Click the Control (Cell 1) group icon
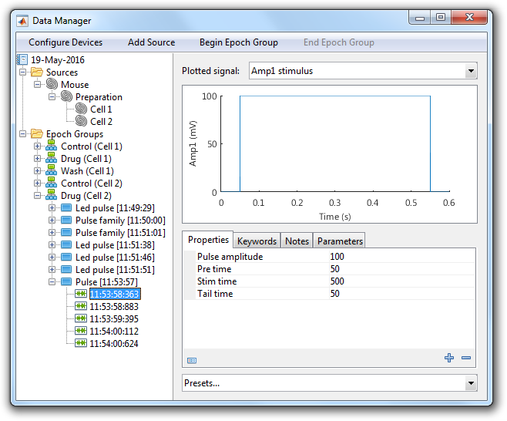The width and height of the screenshot is (507, 421). tap(52, 147)
